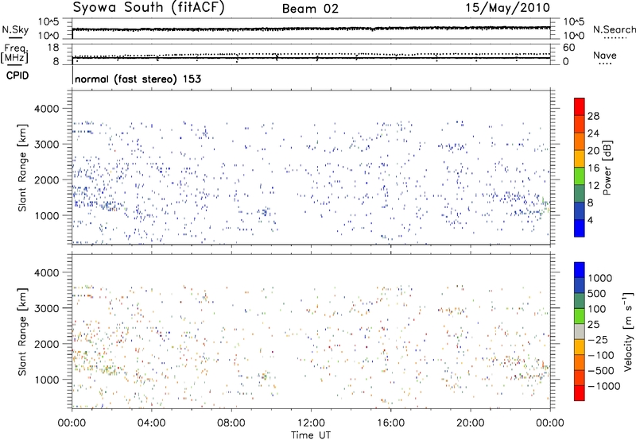Viewport: 636px width, 440px height.
Task: Click the '60' Nave axis tick
Action: [x=568, y=48]
